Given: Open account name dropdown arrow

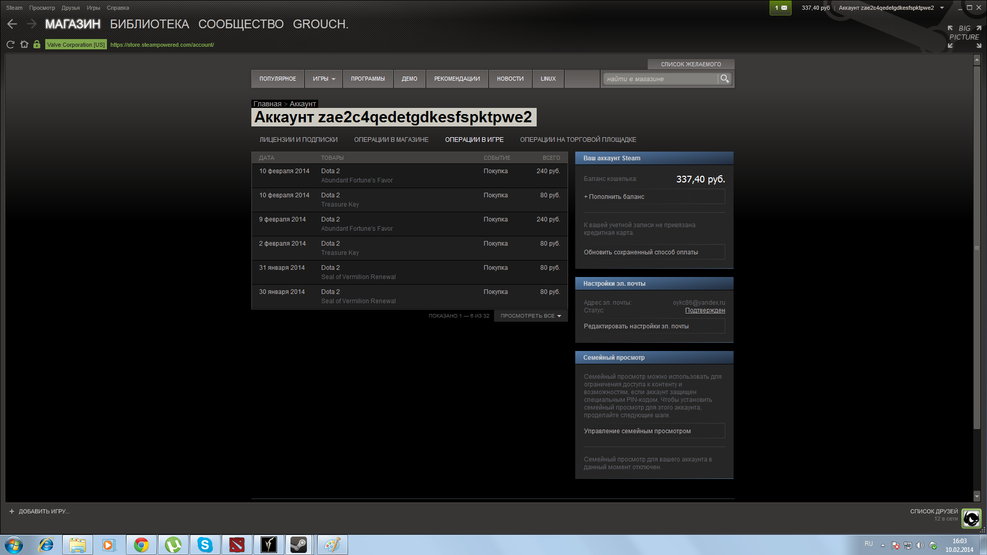Looking at the screenshot, I should point(942,8).
